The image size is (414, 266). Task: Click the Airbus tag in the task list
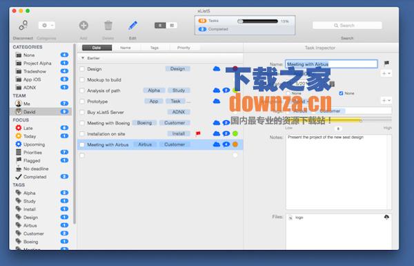click(145, 144)
